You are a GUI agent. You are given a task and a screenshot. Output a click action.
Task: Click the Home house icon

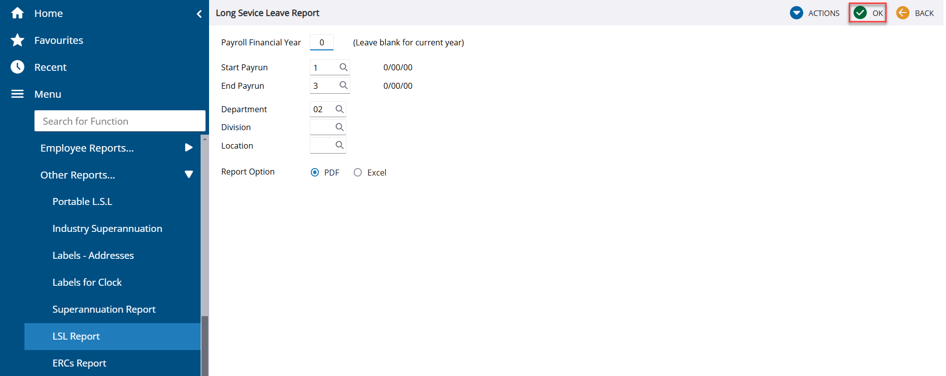pos(17,13)
